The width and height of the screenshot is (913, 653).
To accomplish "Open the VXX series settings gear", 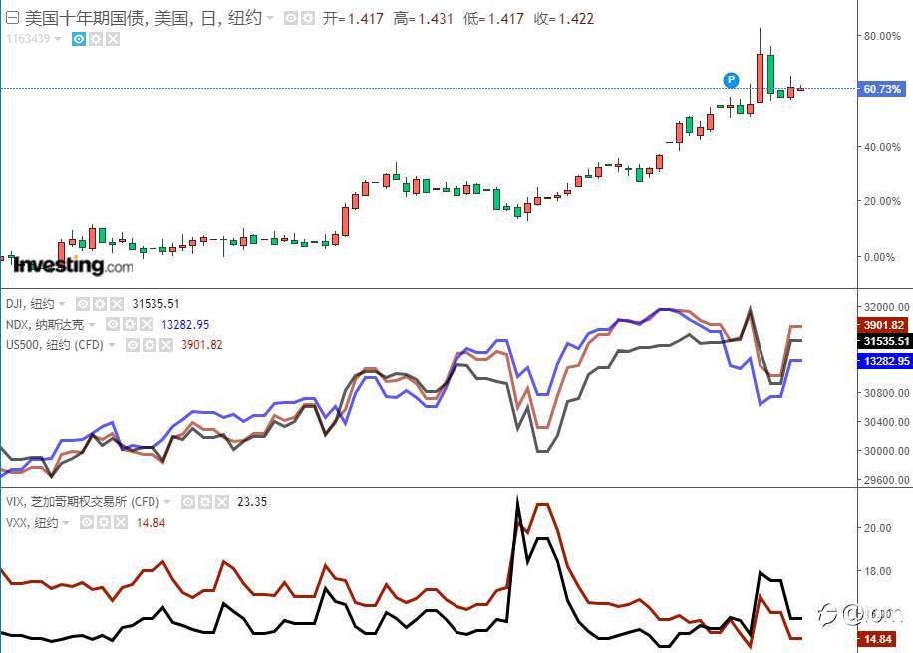I will 104,522.
